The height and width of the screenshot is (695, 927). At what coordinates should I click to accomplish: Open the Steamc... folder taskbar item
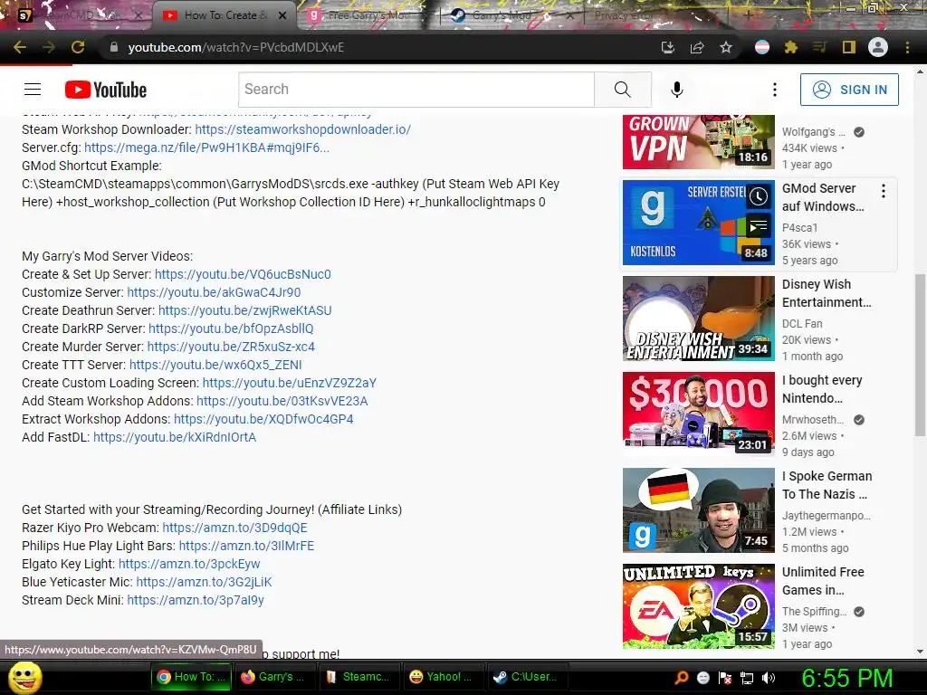click(358, 677)
